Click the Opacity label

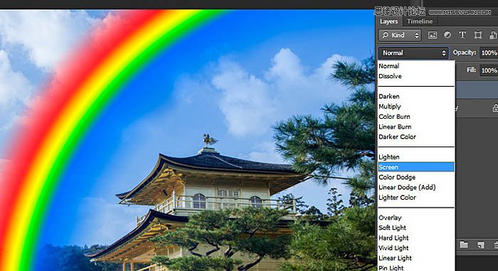pyautogui.click(x=465, y=53)
